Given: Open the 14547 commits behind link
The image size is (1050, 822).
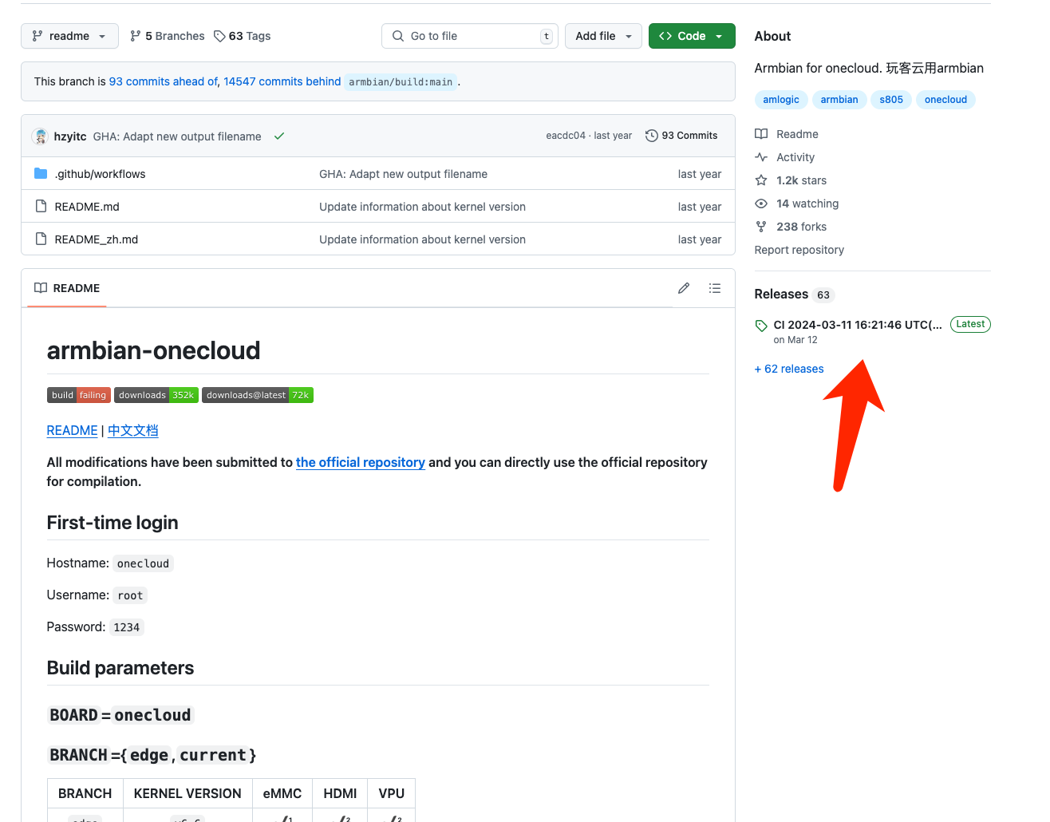Looking at the screenshot, I should [282, 81].
